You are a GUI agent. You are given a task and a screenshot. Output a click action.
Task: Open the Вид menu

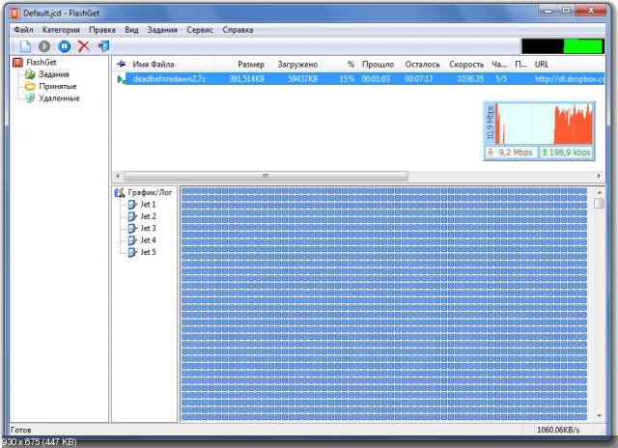pyautogui.click(x=131, y=30)
